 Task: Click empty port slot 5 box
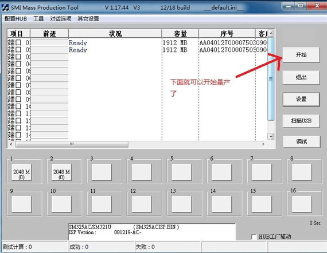182,172
